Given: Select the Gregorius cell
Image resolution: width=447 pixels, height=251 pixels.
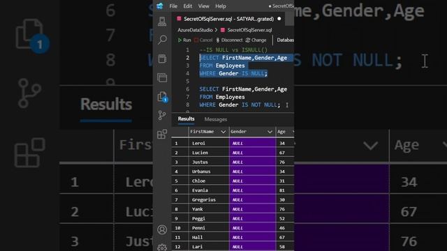Looking at the screenshot, I should tap(209, 199).
